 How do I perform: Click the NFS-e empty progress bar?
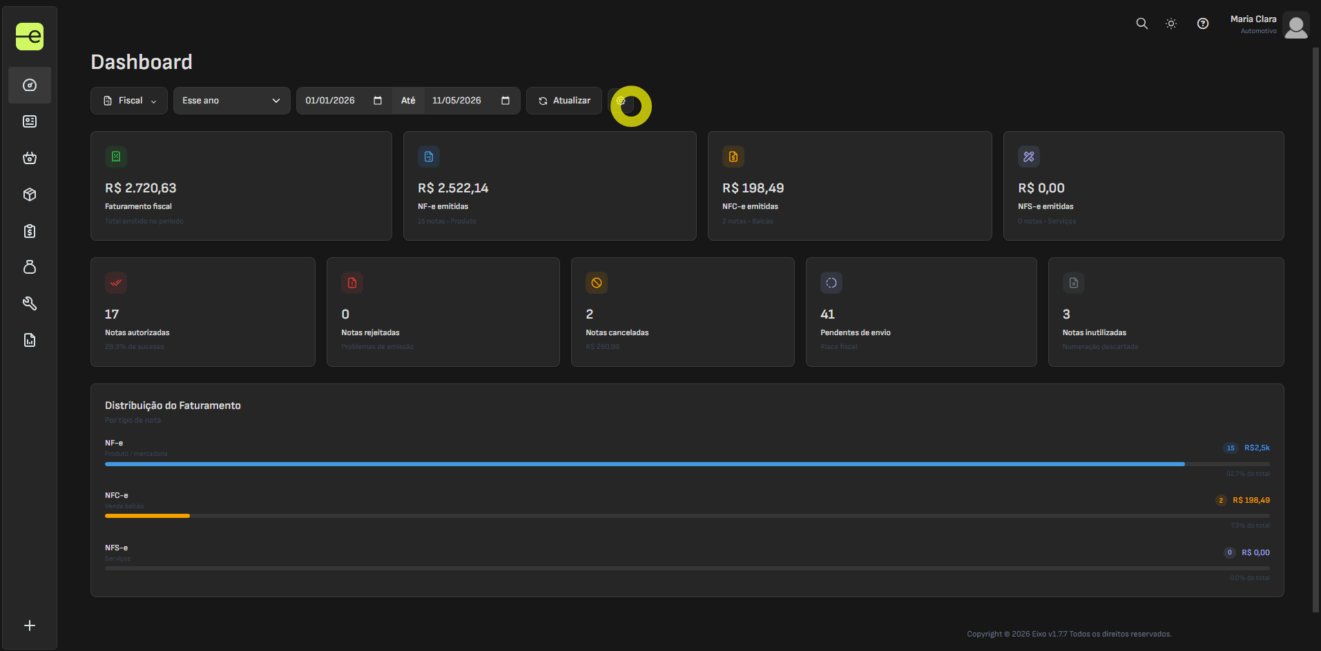[x=687, y=568]
